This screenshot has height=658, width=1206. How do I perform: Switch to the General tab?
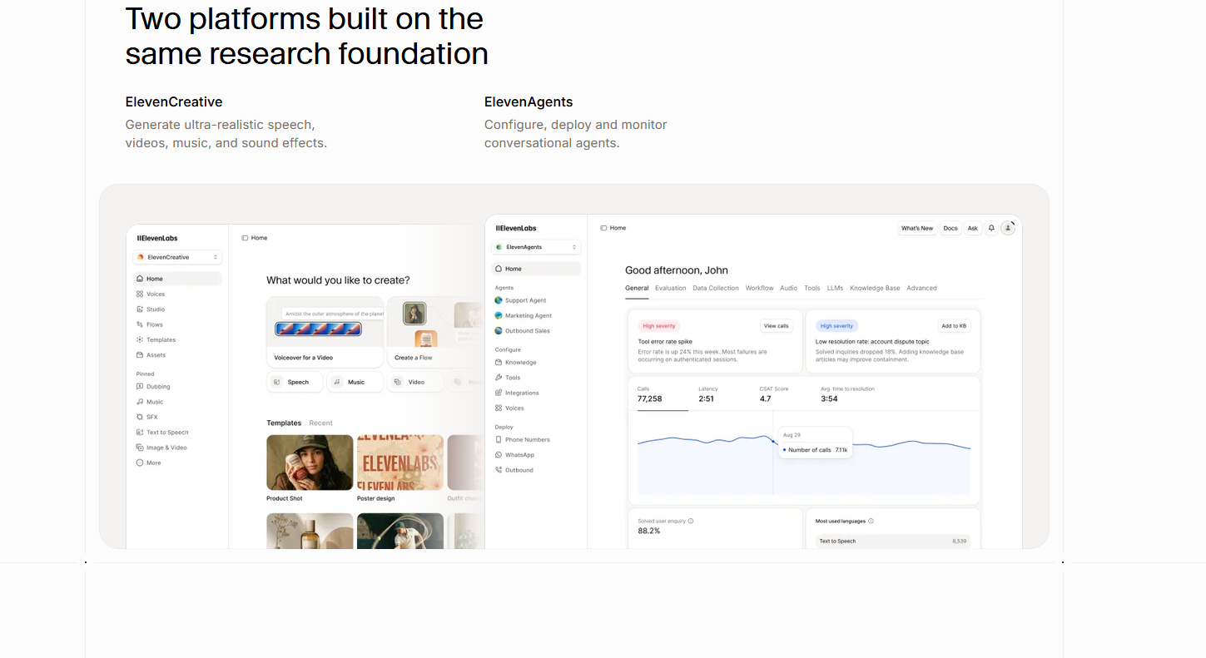637,289
